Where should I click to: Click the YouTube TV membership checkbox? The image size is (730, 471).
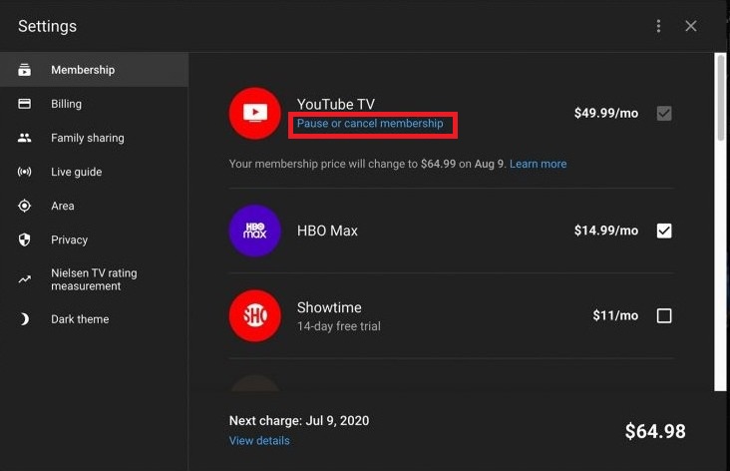point(664,113)
